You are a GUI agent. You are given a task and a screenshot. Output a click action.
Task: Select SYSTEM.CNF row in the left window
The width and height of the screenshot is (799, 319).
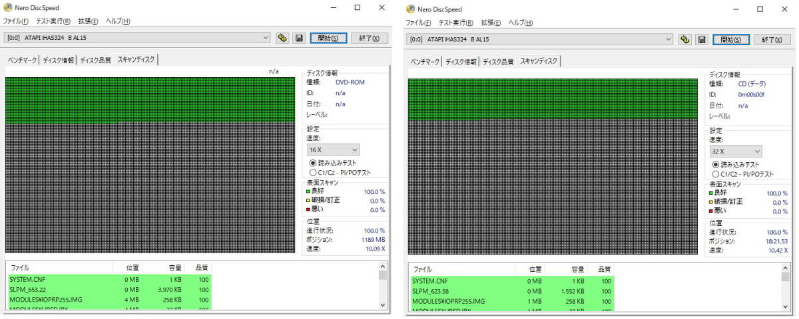[110, 279]
